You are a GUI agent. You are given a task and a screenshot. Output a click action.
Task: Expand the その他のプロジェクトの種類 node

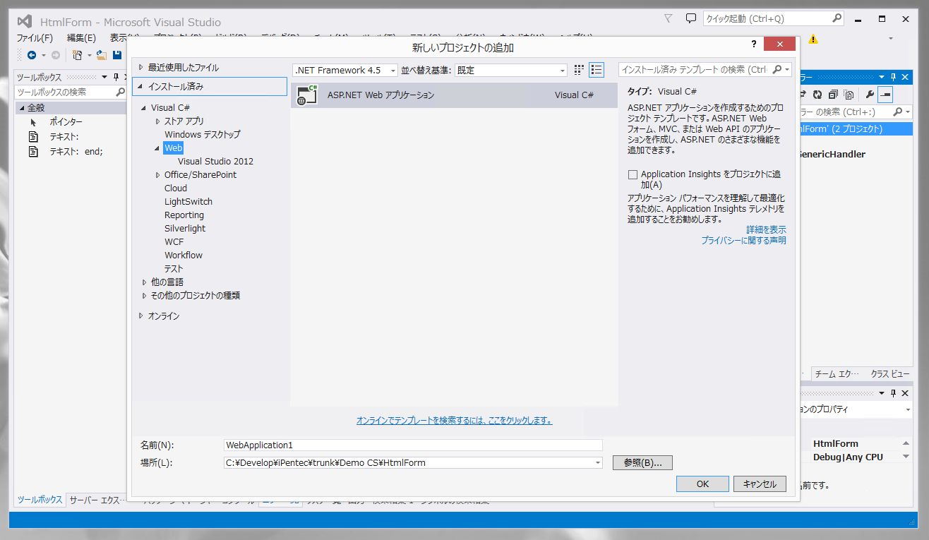(144, 296)
